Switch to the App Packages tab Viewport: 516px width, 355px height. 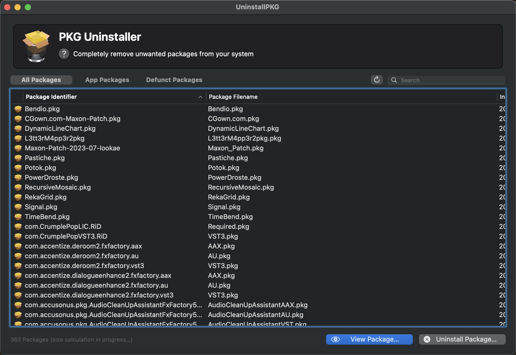(107, 80)
